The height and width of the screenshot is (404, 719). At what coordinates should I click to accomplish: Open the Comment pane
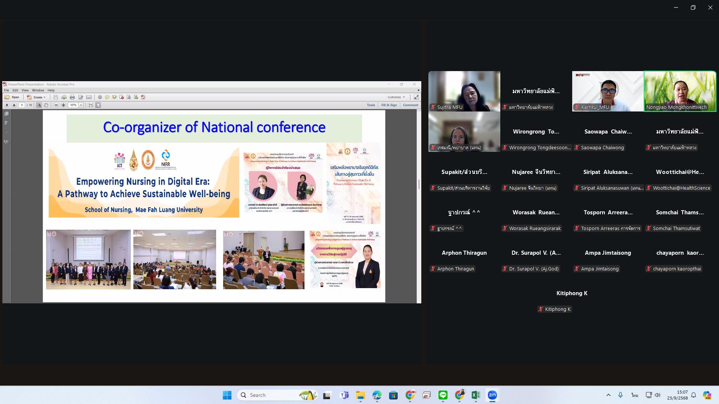(x=410, y=105)
